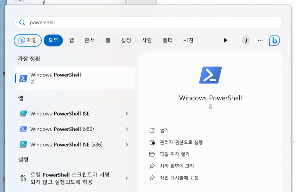Click the Windows PowerShell (x86) app icon
The image size is (296, 192).
(23, 129)
